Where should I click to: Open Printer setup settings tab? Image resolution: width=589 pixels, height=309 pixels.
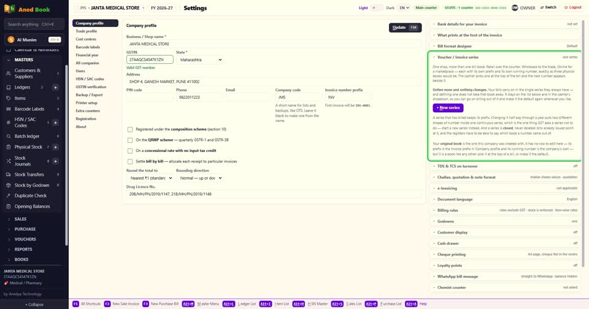[96, 103]
